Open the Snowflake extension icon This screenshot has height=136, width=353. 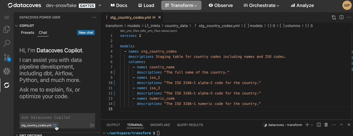pos(7,71)
